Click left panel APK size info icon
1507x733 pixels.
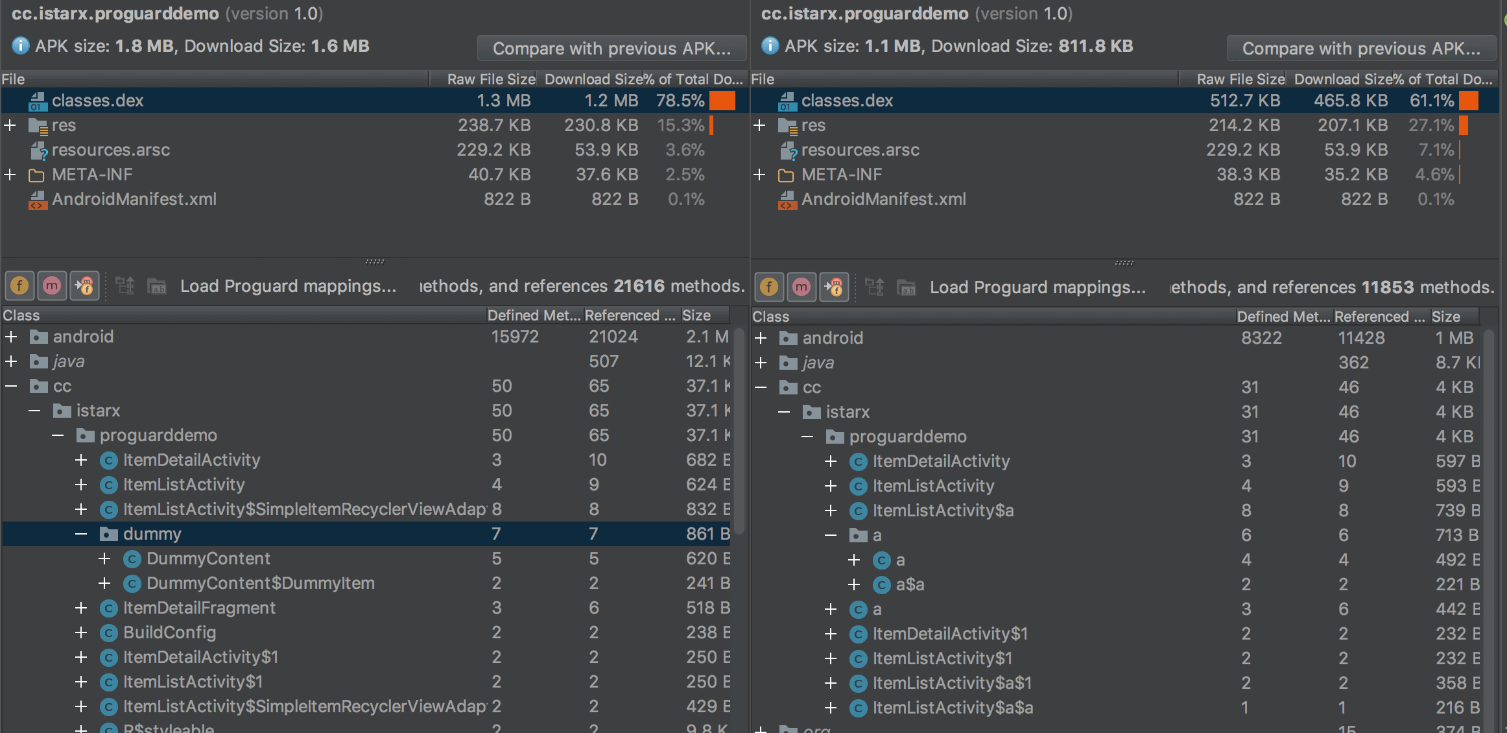pos(21,46)
